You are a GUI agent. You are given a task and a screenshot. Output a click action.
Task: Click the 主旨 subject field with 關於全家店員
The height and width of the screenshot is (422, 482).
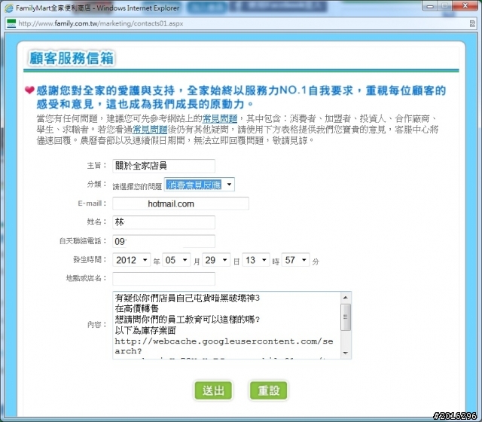coord(163,166)
